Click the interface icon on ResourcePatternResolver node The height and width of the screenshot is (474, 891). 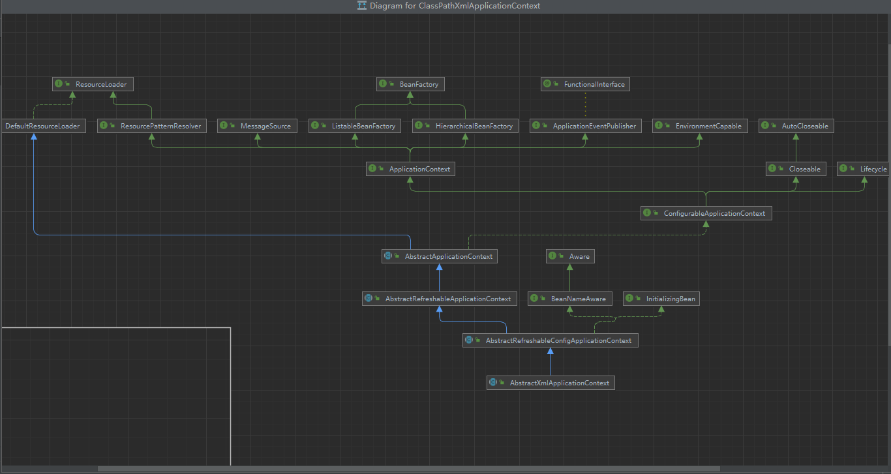104,126
